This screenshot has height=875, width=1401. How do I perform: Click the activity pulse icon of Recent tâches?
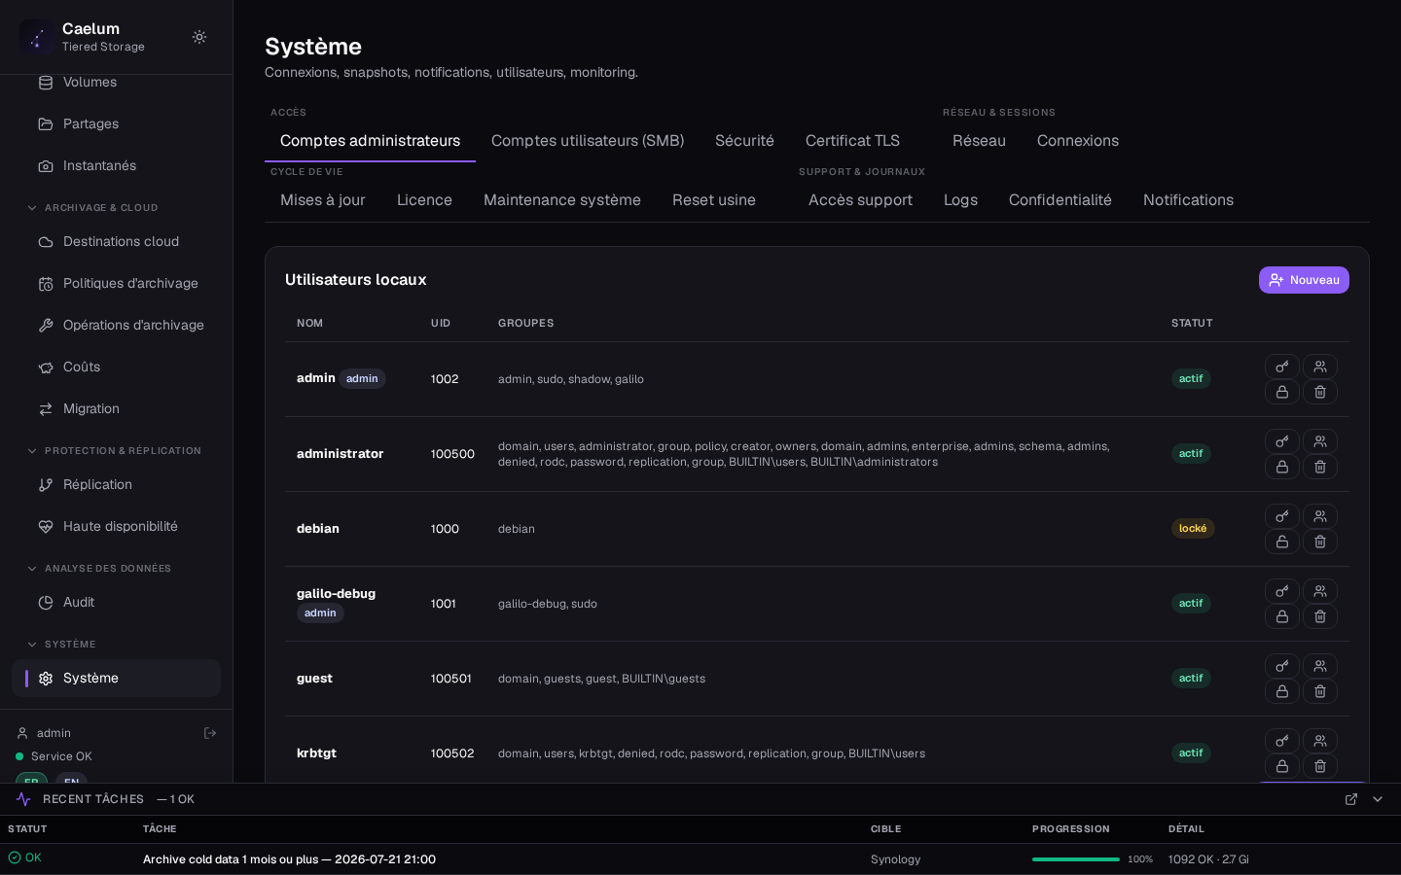coord(23,799)
